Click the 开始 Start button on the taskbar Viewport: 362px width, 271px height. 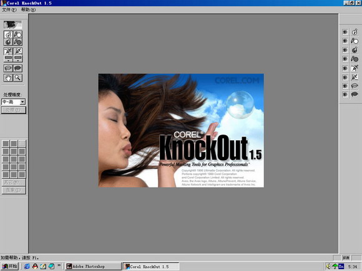coord(9,267)
